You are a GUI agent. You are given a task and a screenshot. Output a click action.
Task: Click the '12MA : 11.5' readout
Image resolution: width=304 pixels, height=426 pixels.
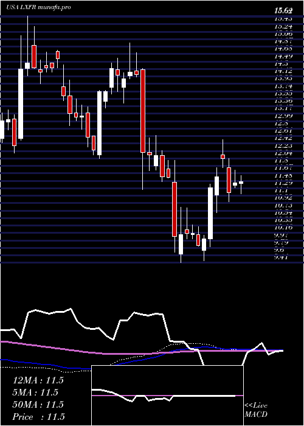[38, 380]
